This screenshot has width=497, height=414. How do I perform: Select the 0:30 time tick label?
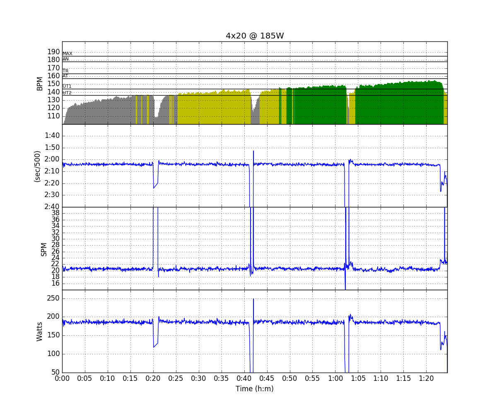(199, 378)
